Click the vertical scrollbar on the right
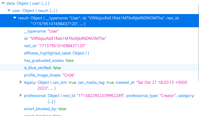Image resolution: width=199 pixels, height=116 pixels. (199, 42)
